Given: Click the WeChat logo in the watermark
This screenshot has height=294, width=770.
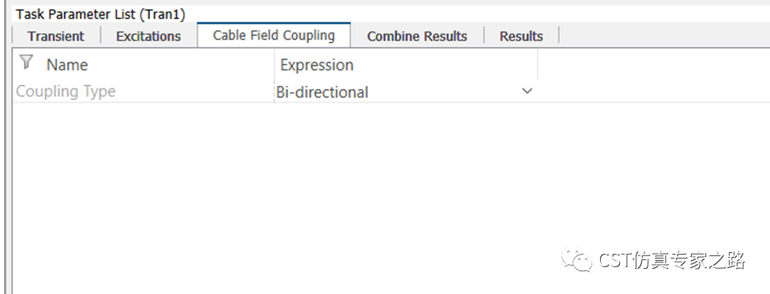Looking at the screenshot, I should [x=577, y=259].
